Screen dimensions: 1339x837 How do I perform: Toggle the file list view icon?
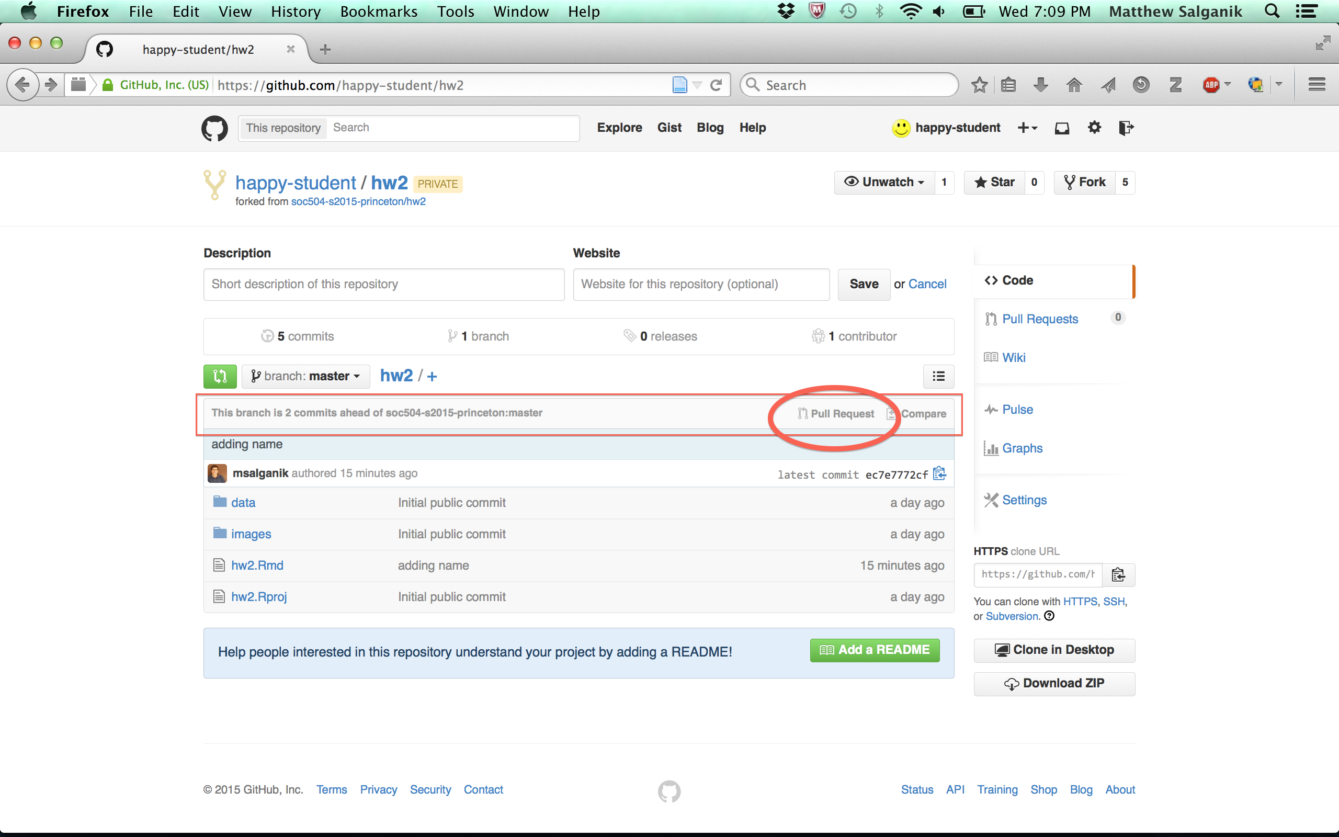(938, 377)
